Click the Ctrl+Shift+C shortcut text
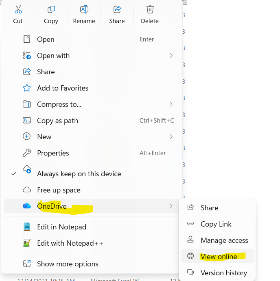This screenshot has width=280, height=281. pyautogui.click(x=157, y=121)
